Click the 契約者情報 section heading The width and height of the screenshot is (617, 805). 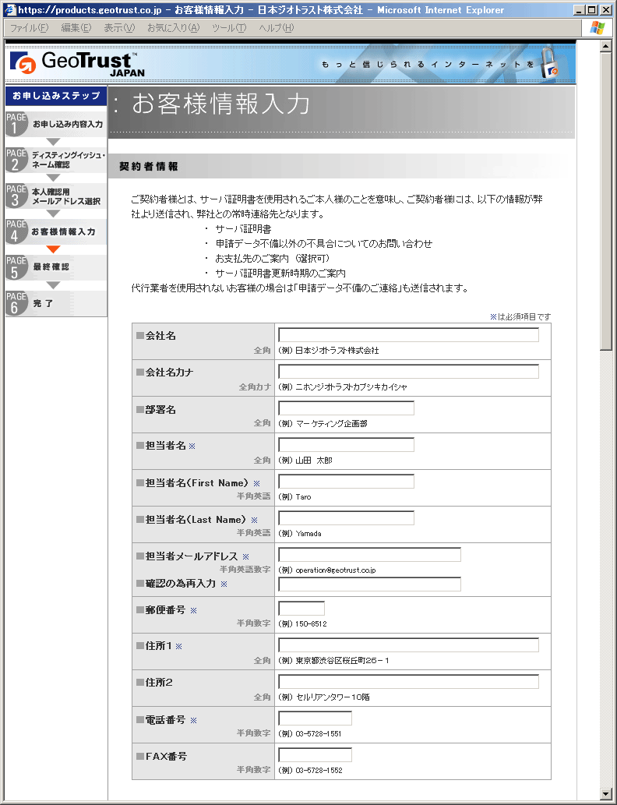[x=148, y=166]
